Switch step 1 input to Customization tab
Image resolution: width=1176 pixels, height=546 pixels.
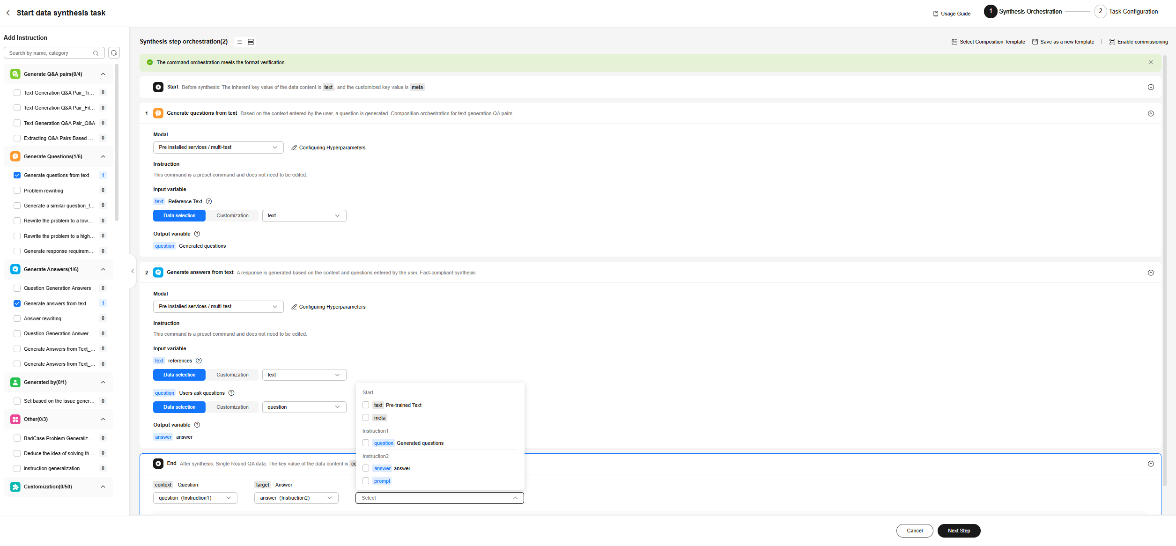(x=232, y=216)
